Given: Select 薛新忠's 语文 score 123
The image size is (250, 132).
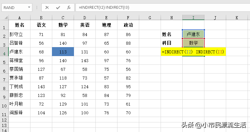Looking at the screenshot, I should tap(41, 95).
